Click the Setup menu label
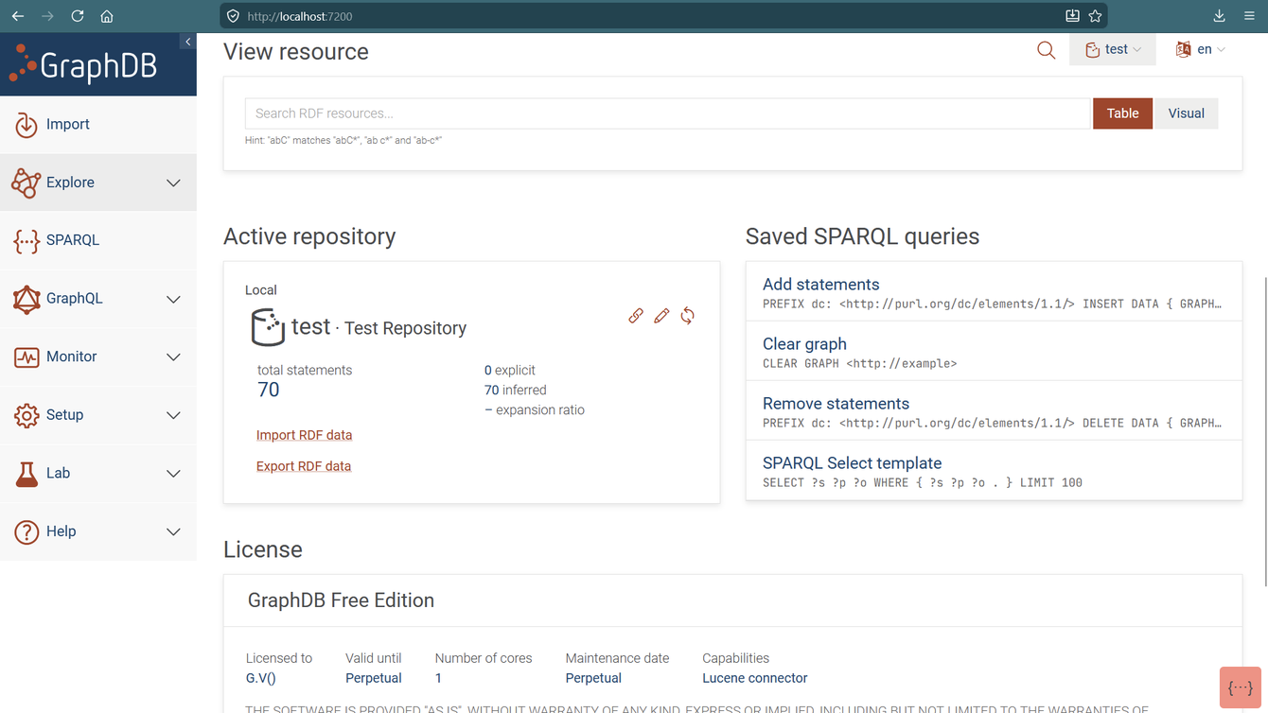 coord(64,415)
